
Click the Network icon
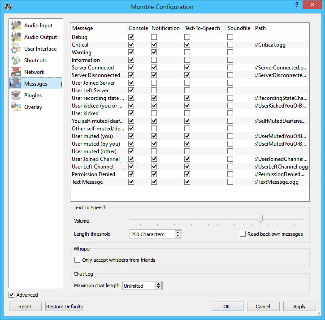click(x=16, y=72)
